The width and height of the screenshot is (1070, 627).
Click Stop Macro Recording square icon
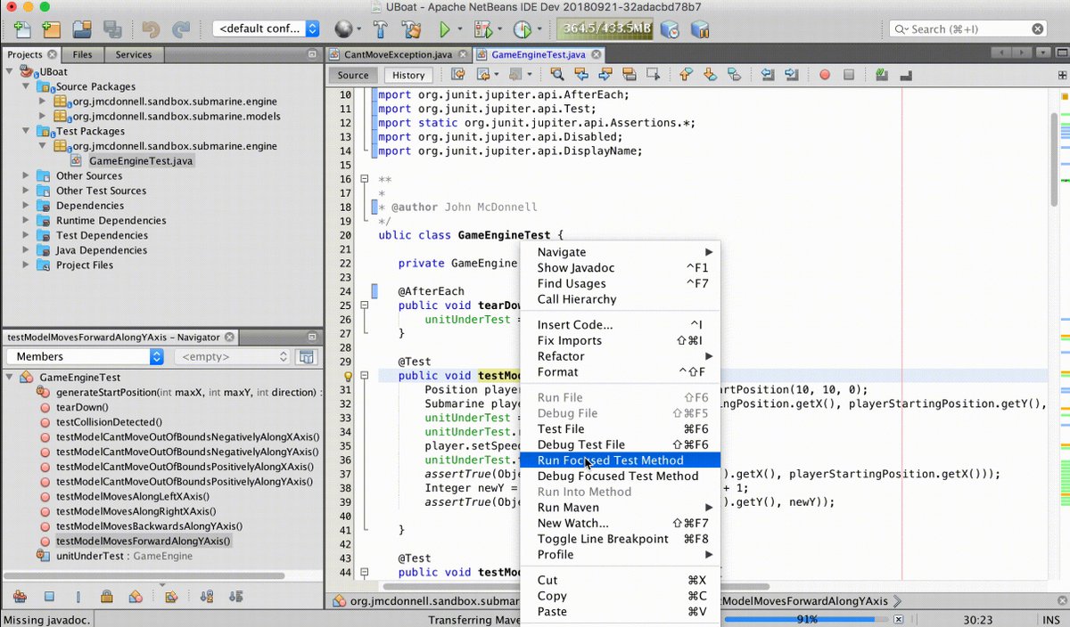pos(849,75)
